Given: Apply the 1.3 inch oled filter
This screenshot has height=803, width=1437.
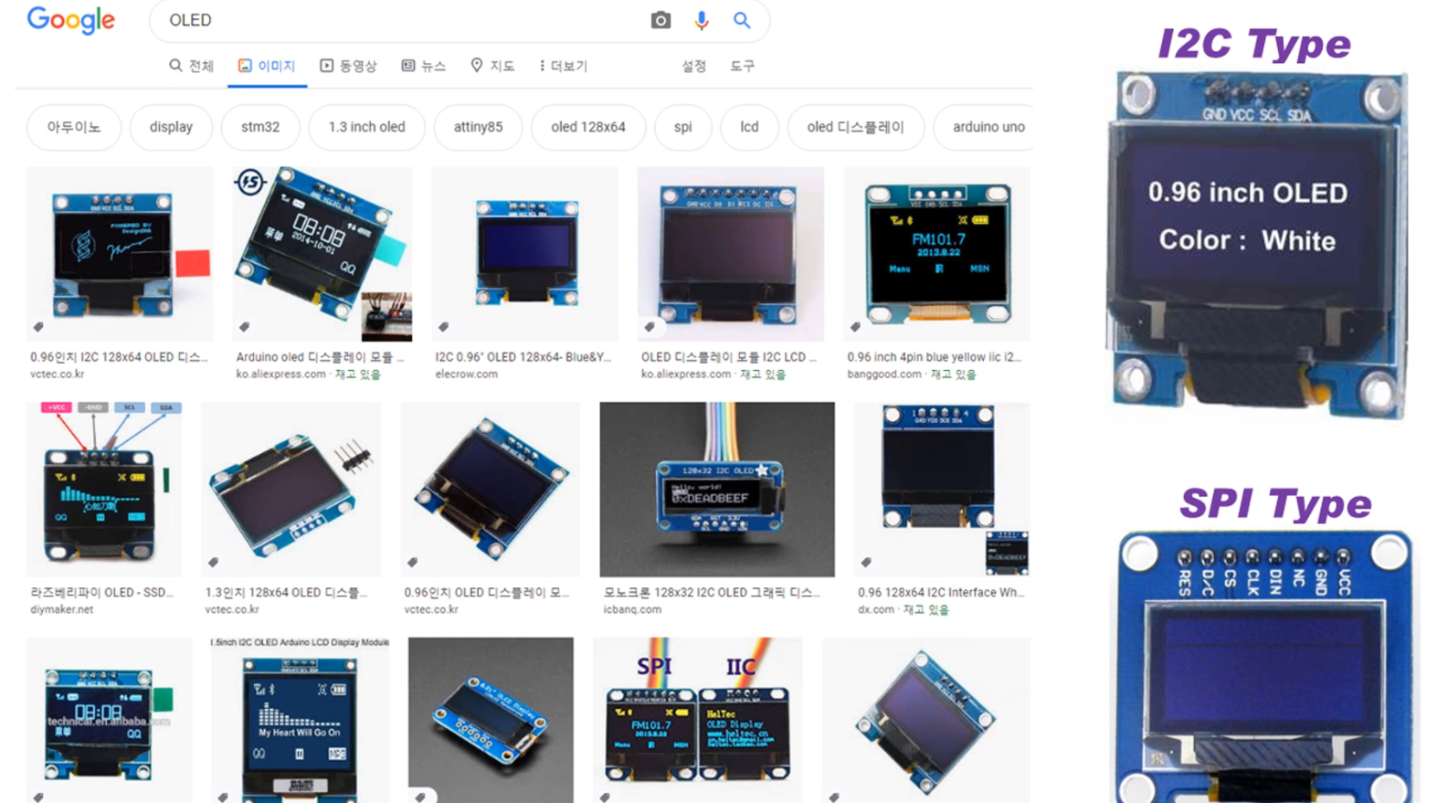Looking at the screenshot, I should 366,127.
